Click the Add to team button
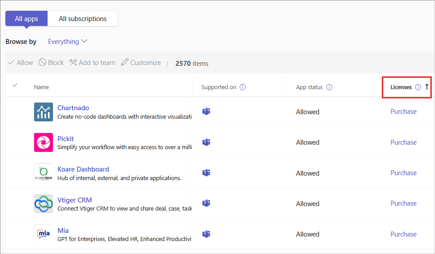Viewport: 435px width, 254px height. tap(92, 63)
